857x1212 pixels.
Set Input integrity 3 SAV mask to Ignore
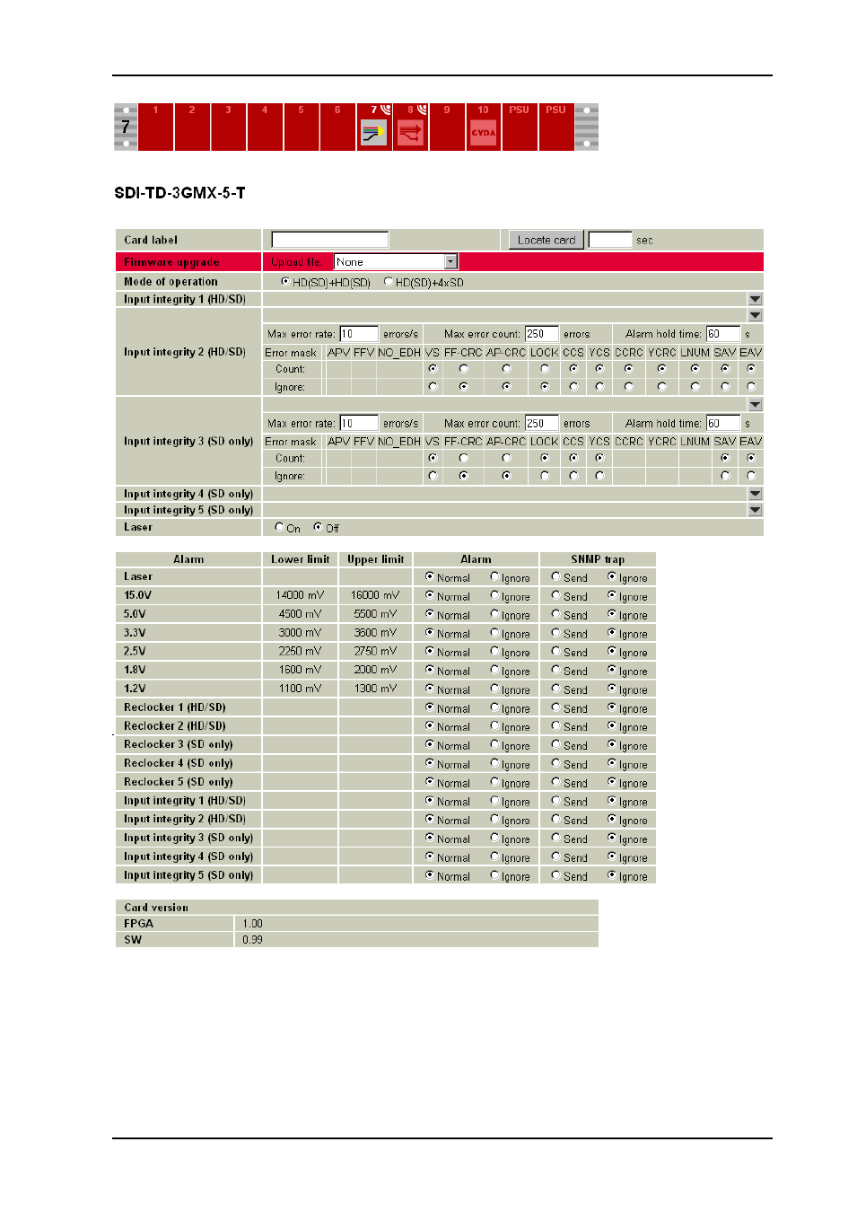point(725,476)
